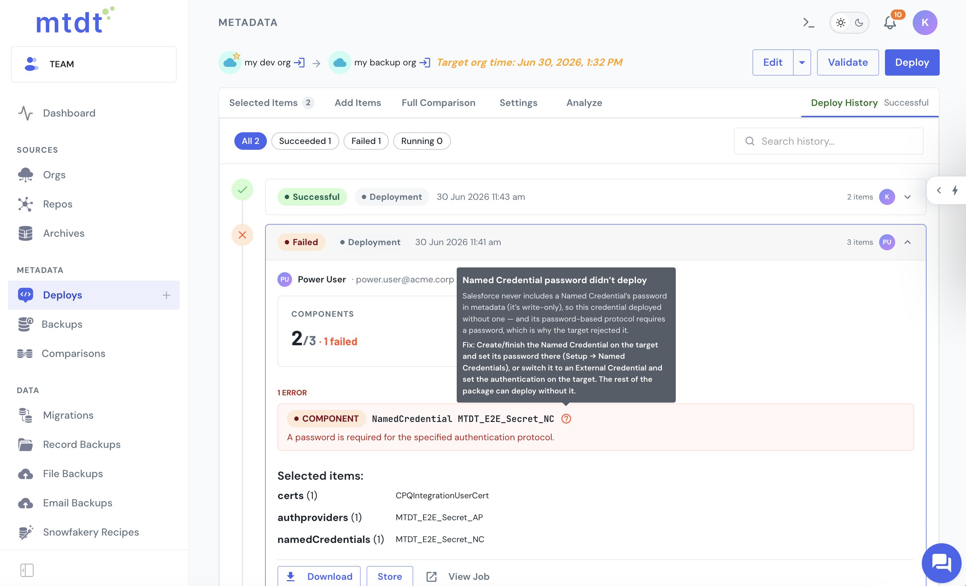Click my backup org cloud icon
This screenshot has height=586, width=966.
[x=340, y=62]
